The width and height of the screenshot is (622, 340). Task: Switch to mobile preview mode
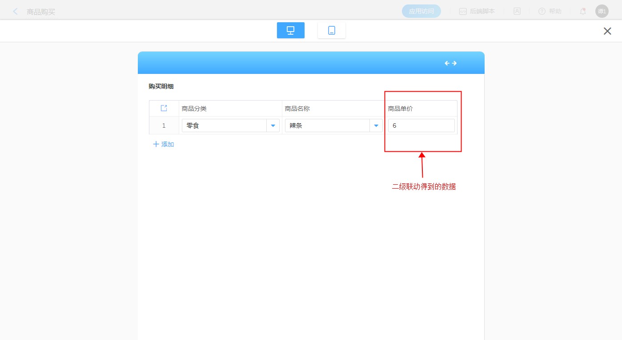[x=331, y=30]
